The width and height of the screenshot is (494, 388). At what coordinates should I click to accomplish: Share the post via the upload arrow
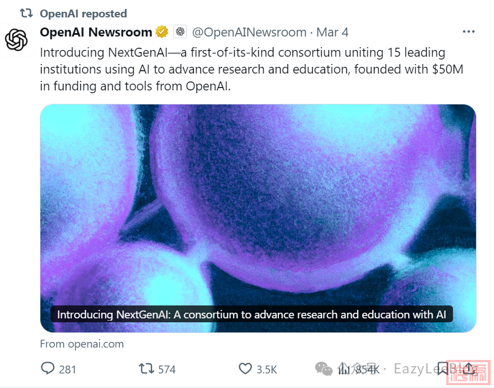(x=469, y=368)
